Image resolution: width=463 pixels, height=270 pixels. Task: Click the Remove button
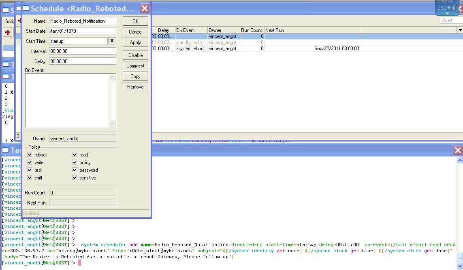point(135,87)
